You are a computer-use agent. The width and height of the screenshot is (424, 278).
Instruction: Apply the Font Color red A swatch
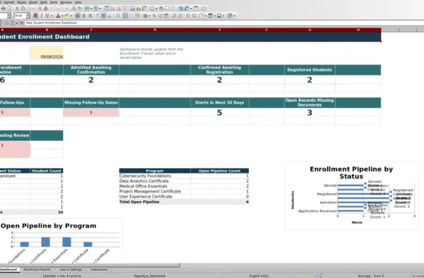coord(58,16)
